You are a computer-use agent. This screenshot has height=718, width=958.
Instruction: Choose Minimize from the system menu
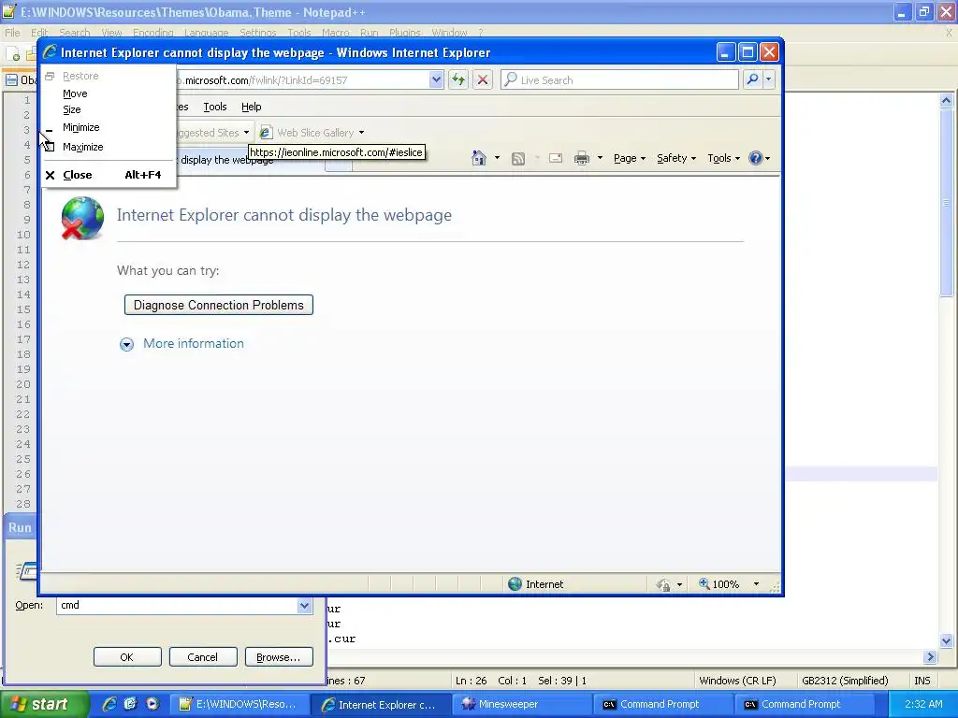80,127
